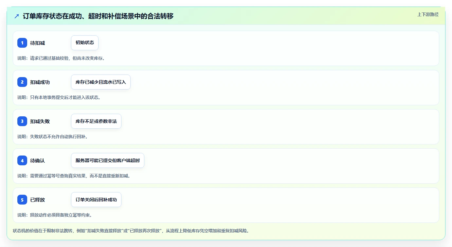This screenshot has height=247, width=452.
Task: Select the step 1 number badge
Action: pos(22,43)
